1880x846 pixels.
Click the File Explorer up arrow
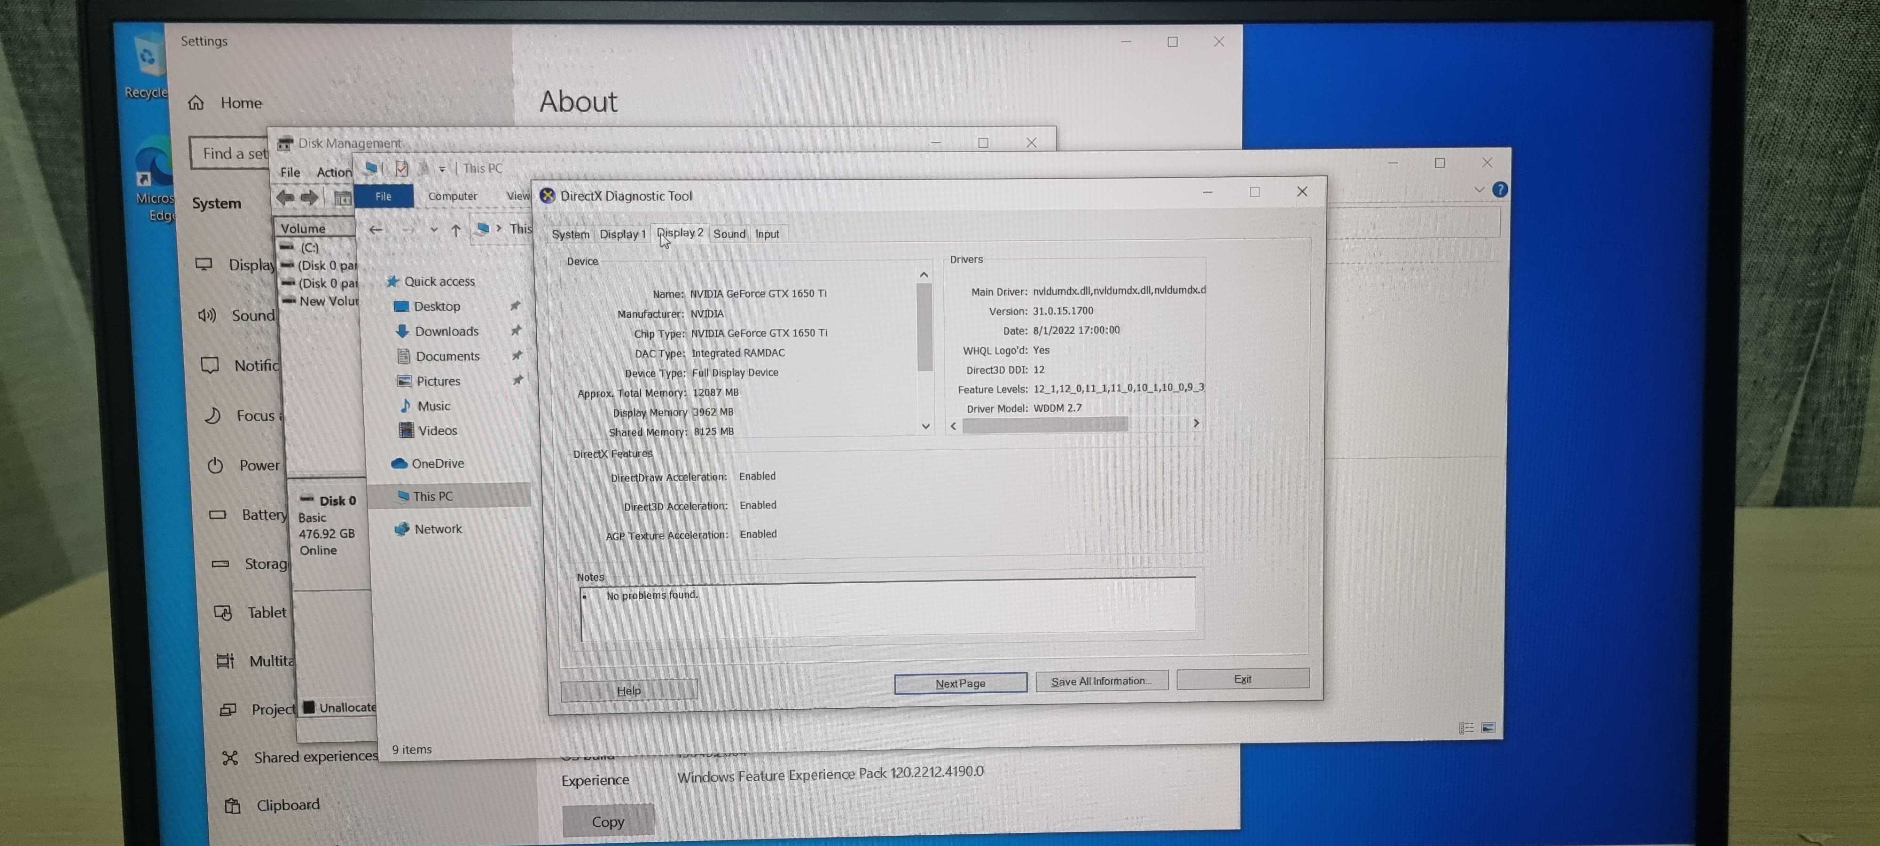456,230
